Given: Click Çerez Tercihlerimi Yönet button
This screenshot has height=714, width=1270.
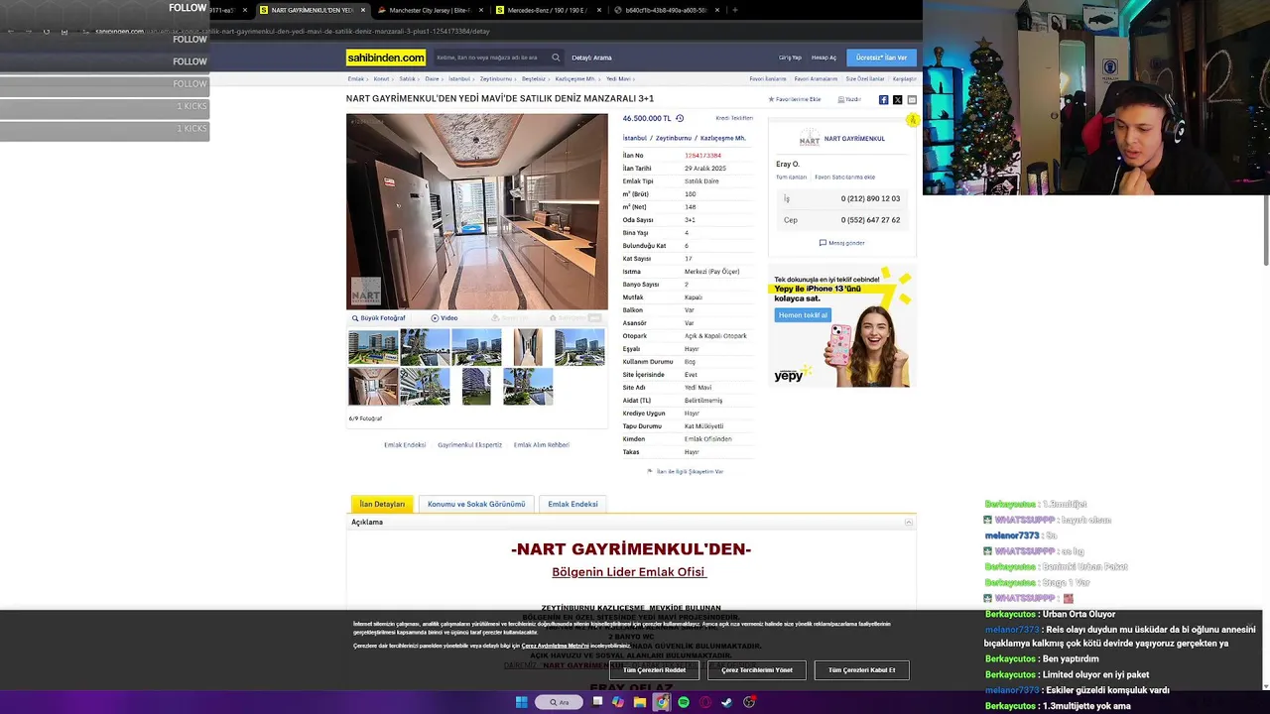Looking at the screenshot, I should pyautogui.click(x=757, y=670).
